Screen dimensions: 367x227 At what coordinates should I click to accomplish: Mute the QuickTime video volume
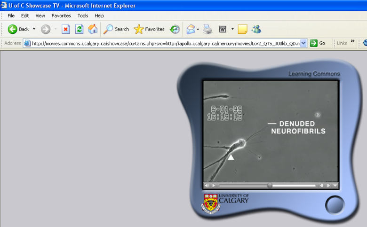(207, 186)
